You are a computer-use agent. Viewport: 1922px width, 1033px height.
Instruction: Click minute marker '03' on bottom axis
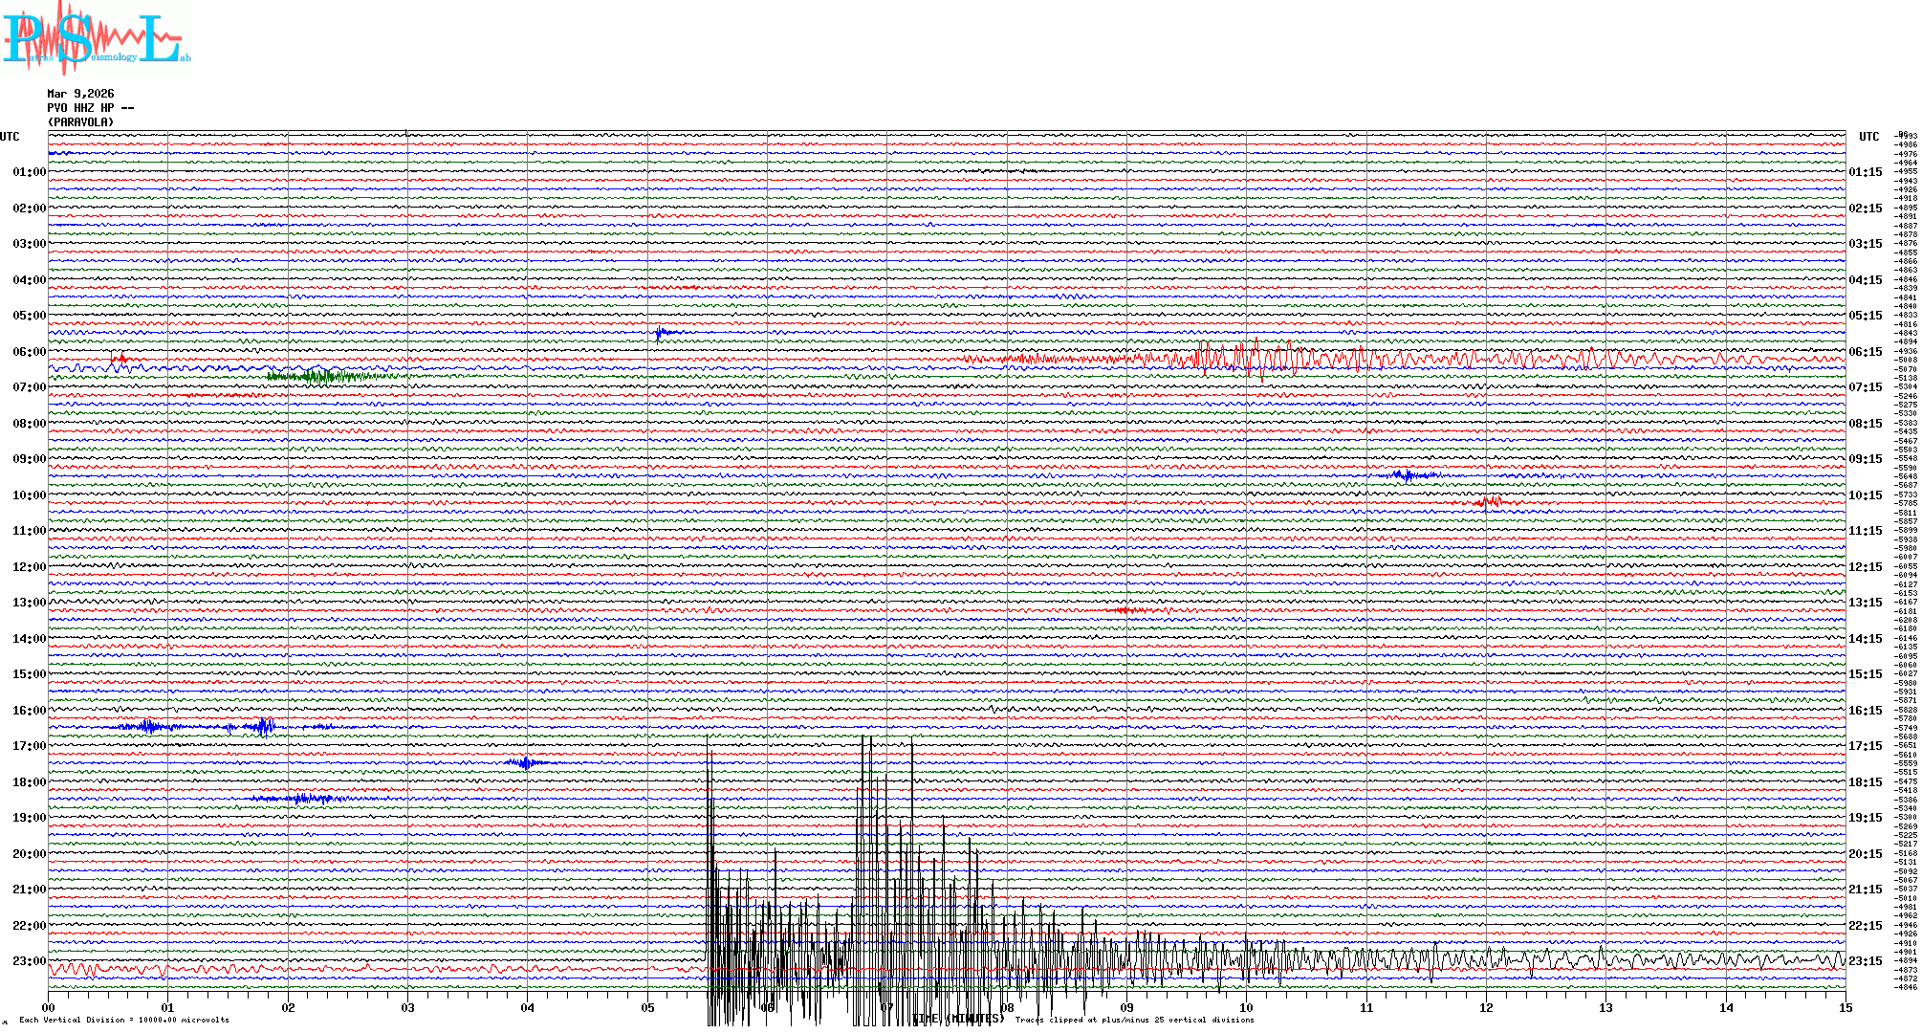coord(407,1007)
